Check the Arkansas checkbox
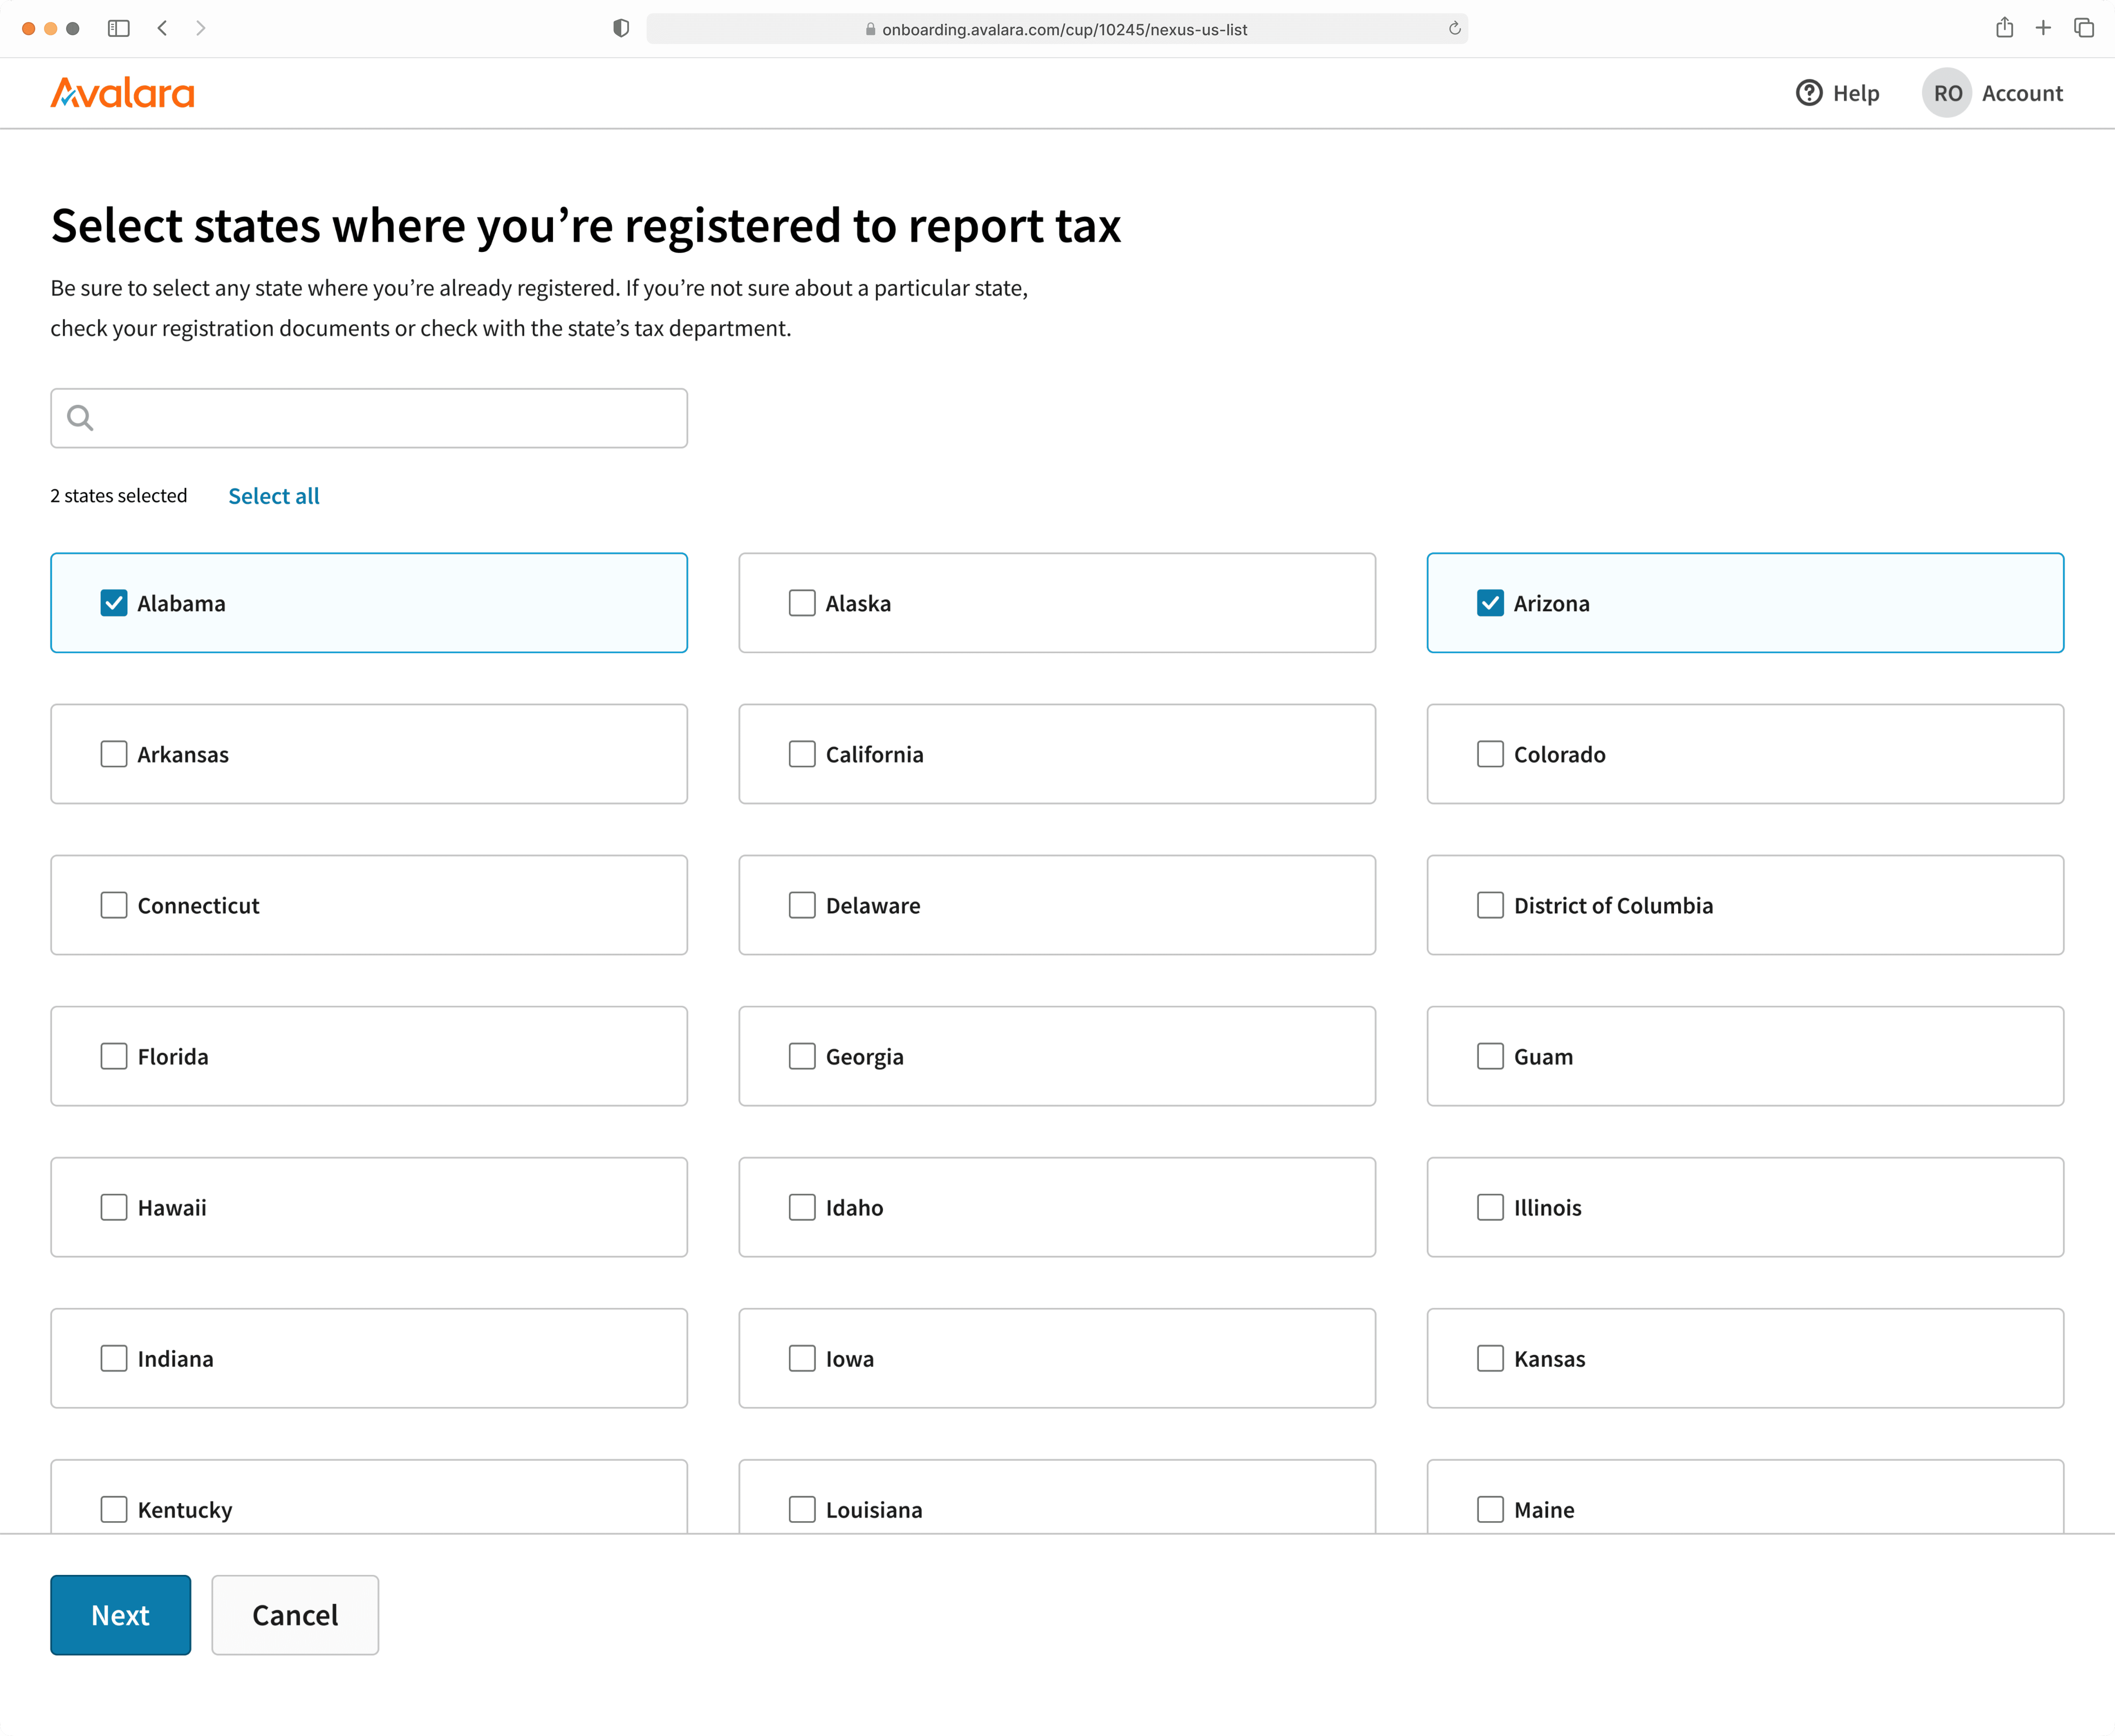This screenshot has height=1736, width=2115. point(114,754)
